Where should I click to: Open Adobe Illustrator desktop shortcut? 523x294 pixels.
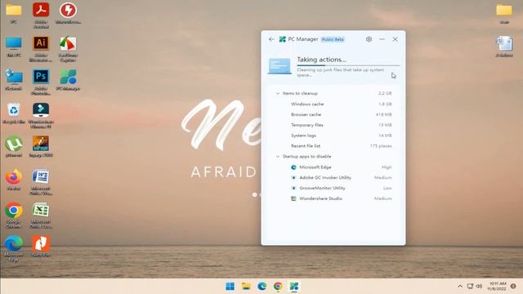[41, 49]
